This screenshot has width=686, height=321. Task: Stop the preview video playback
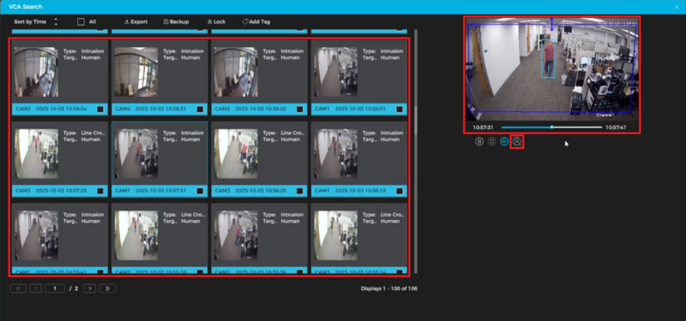tap(491, 141)
